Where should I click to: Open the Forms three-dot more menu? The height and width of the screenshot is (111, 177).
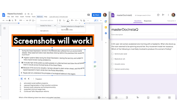[168, 15]
